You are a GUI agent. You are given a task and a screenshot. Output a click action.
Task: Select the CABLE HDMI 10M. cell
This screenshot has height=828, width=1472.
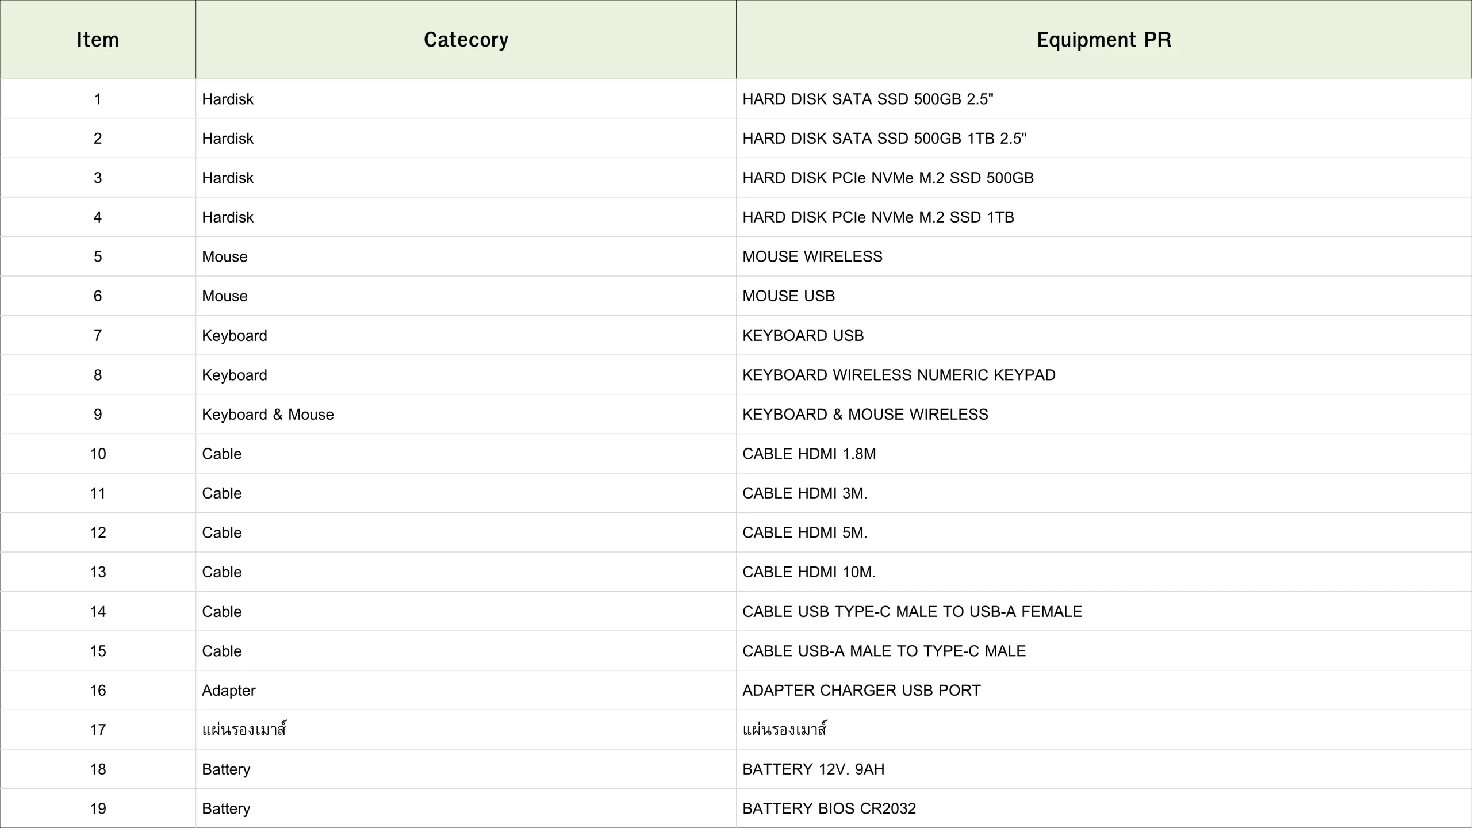809,572
